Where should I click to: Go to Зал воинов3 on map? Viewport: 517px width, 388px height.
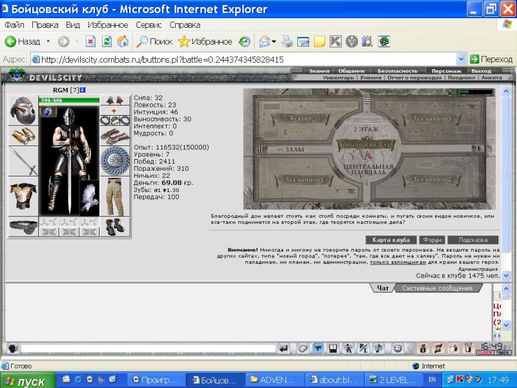(x=431, y=118)
